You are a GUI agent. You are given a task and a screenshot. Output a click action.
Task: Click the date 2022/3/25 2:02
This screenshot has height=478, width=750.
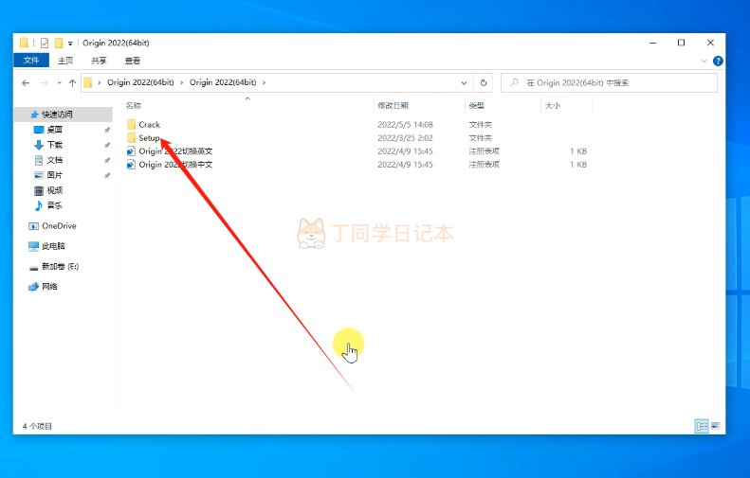[x=405, y=138]
